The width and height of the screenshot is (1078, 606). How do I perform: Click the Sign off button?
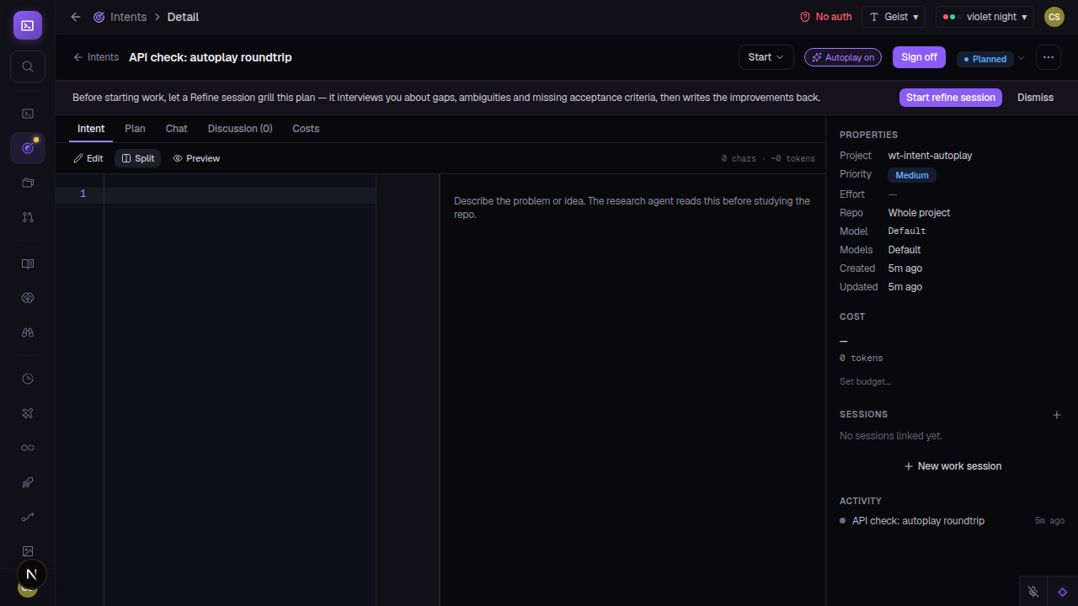919,57
